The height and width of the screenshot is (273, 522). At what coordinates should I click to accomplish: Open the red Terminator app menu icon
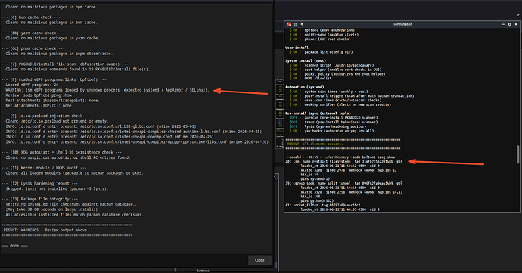pyautogui.click(x=289, y=24)
